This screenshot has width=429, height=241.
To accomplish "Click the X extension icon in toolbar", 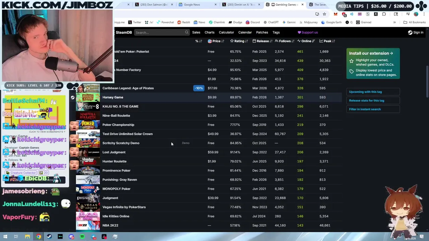I will click(x=376, y=14).
